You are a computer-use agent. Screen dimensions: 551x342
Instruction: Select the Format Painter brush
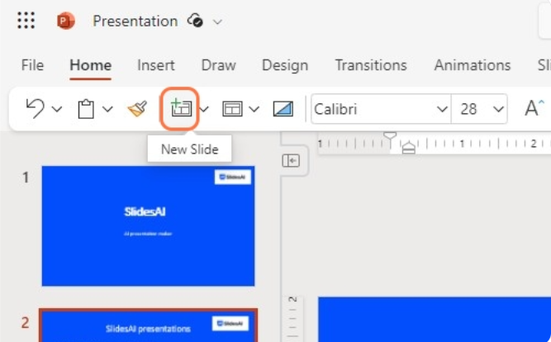tap(137, 108)
